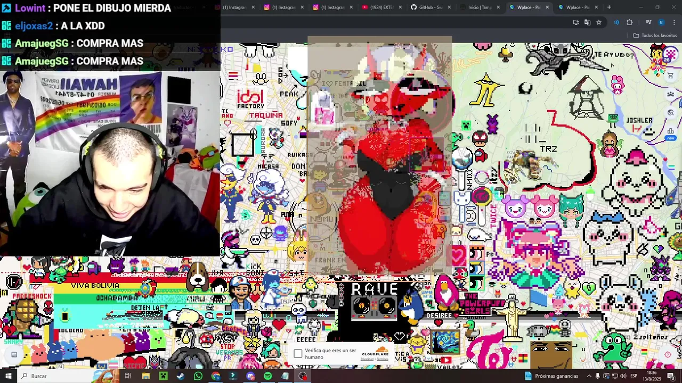This screenshot has height=383, width=682.
Task: Open the Wplace profile avatar showing level 26
Action: (x=670, y=55)
